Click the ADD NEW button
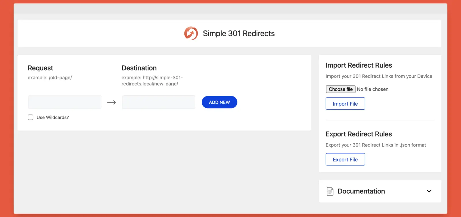Image resolution: width=461 pixels, height=217 pixels. coord(219,102)
